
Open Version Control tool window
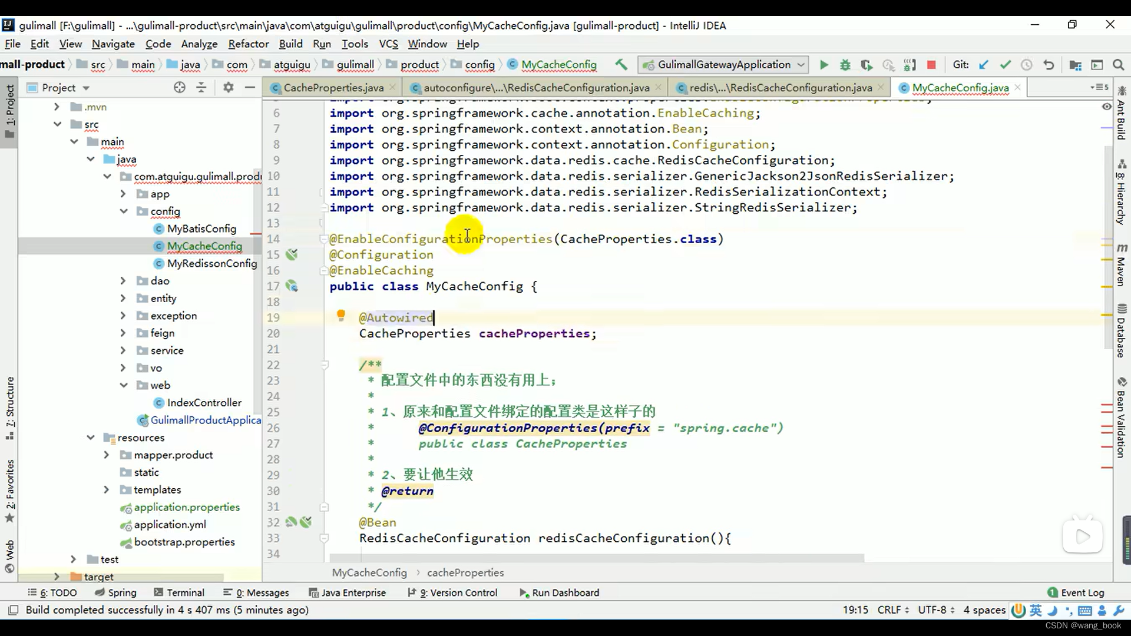tap(452, 592)
